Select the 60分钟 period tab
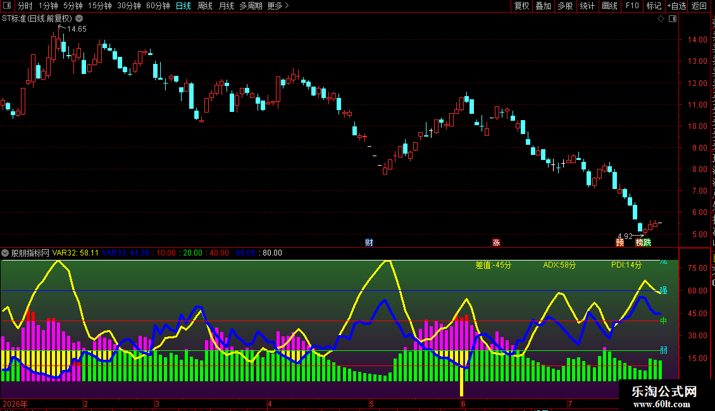The height and width of the screenshot is (411, 715). click(158, 6)
